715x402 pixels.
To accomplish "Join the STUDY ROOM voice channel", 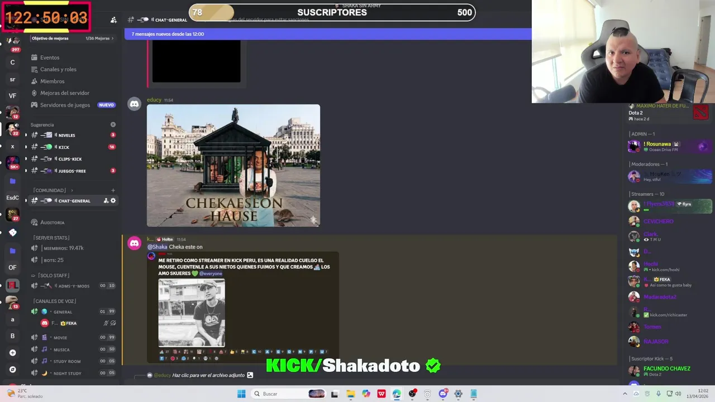I will (x=73, y=361).
